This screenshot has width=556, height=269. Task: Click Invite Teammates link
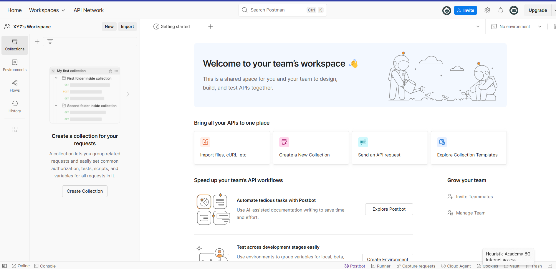(x=470, y=197)
